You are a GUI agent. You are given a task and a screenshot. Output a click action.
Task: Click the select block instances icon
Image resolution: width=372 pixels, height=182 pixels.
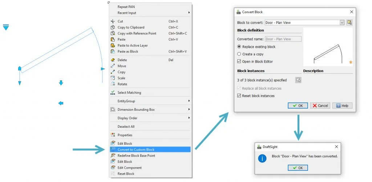click(x=298, y=80)
